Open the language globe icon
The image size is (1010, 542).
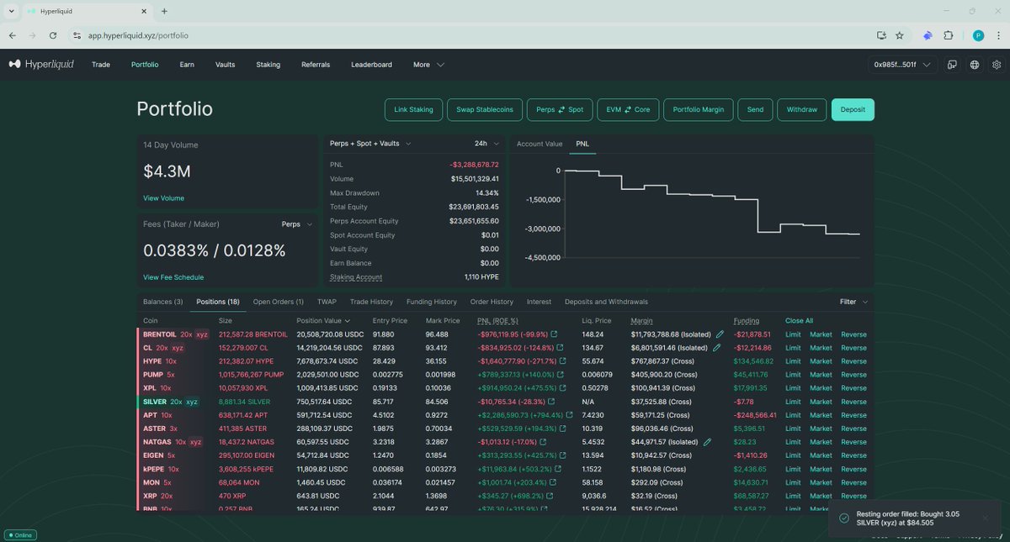tap(975, 65)
